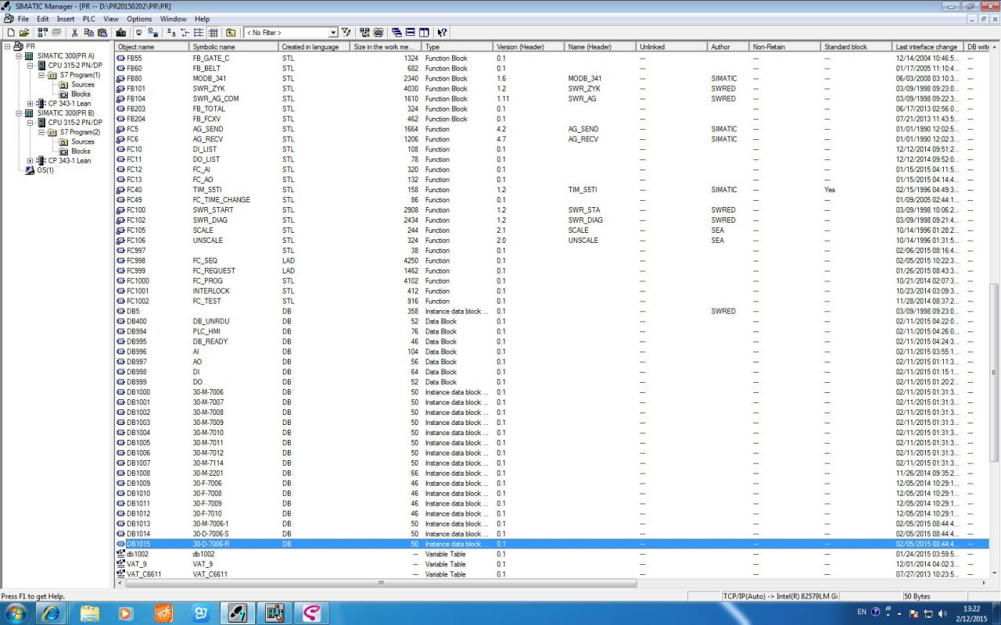Sort by Symbolic name column header
Viewport: 1001px width, 625px height.
[x=213, y=47]
